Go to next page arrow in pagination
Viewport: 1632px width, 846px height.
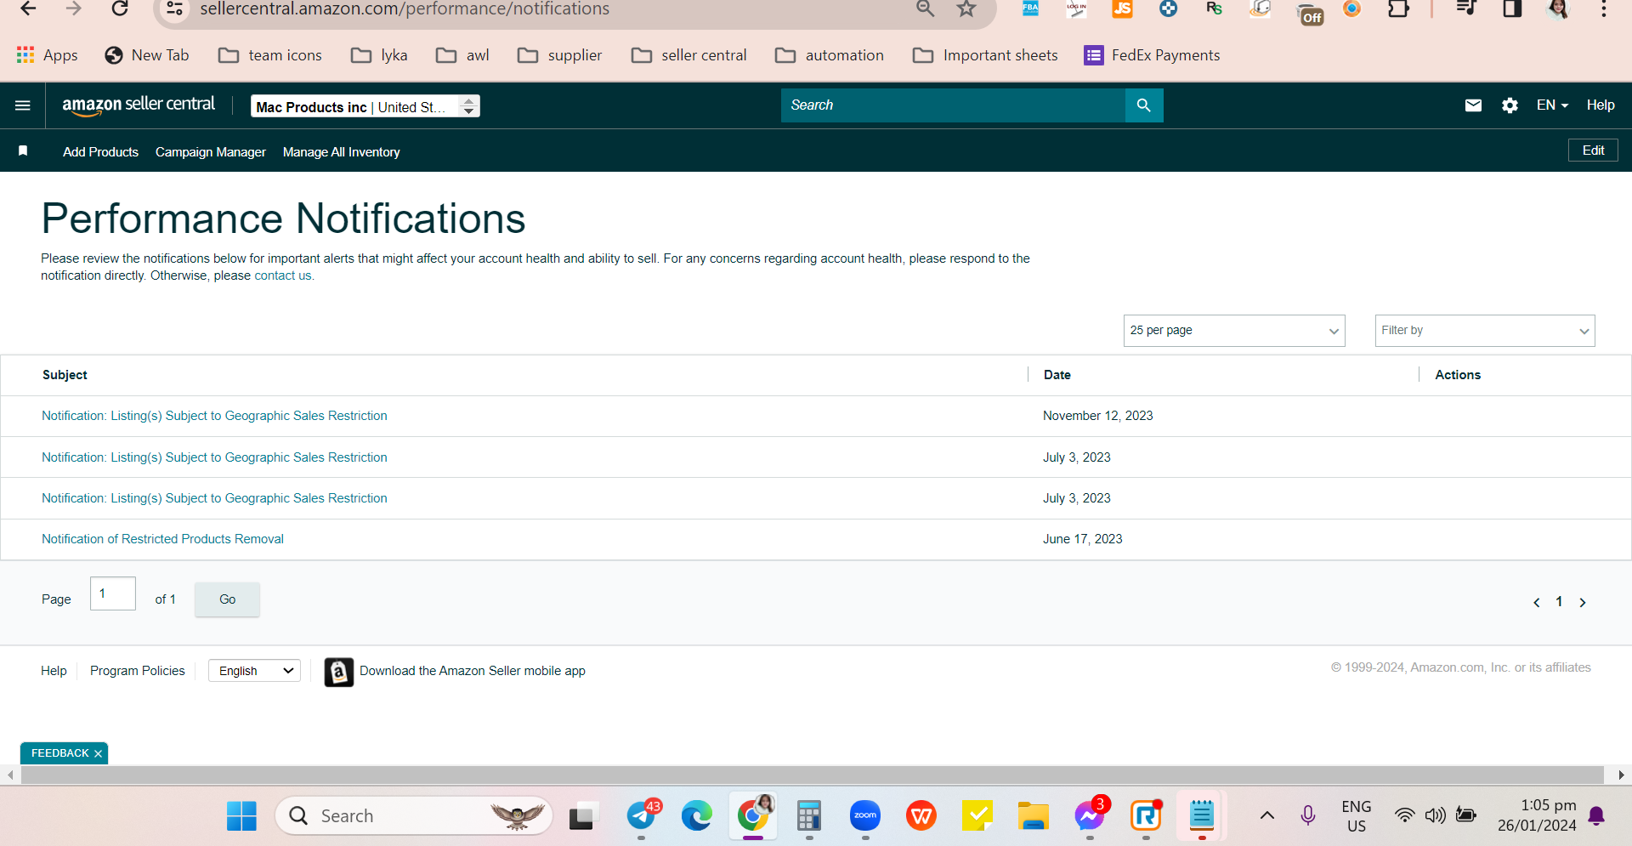pyautogui.click(x=1582, y=602)
